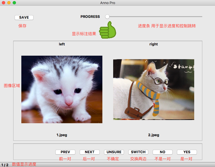The height and width of the screenshot is (167, 215).
Task: Select the left kitten image
Action: (62, 89)
